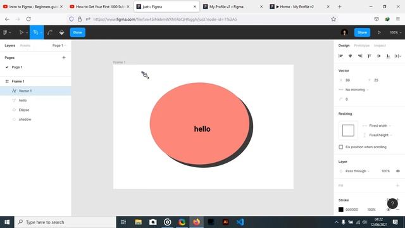Open the 100% zoom dropdown
The width and height of the screenshot is (405, 228).
395,32
